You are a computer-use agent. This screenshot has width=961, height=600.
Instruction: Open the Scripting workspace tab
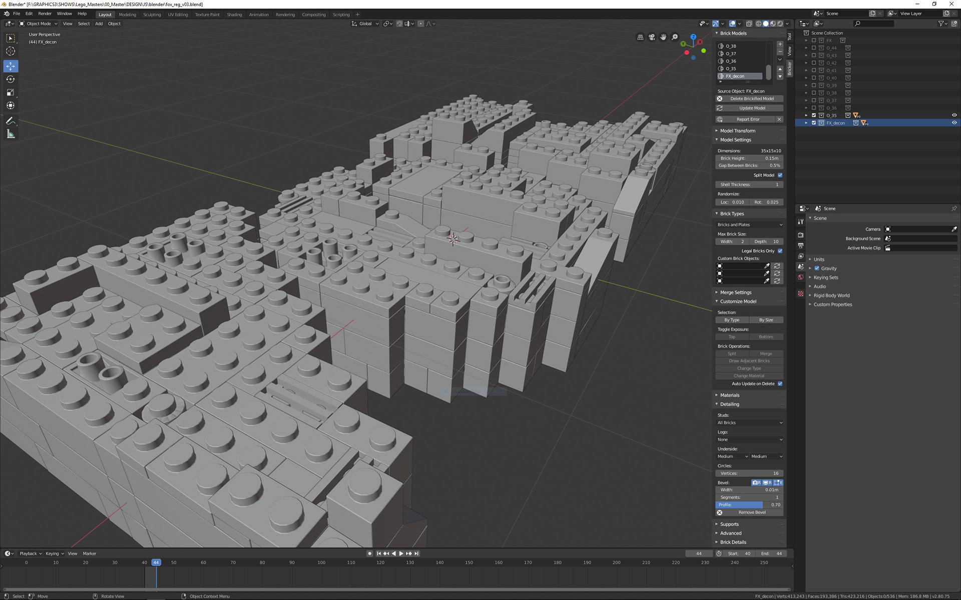(341, 14)
